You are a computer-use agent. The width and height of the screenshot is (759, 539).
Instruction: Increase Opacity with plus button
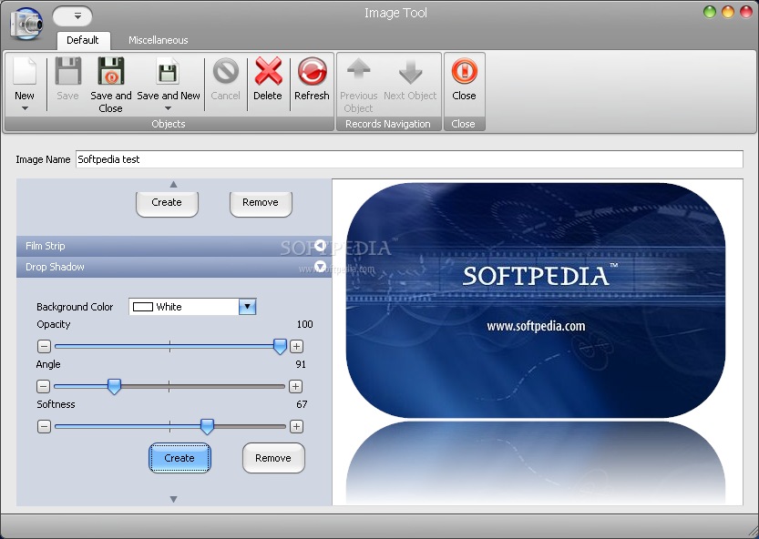(297, 346)
